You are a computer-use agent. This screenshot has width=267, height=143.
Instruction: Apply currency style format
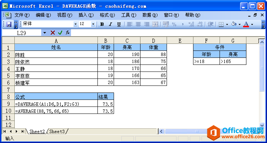point(166,24)
